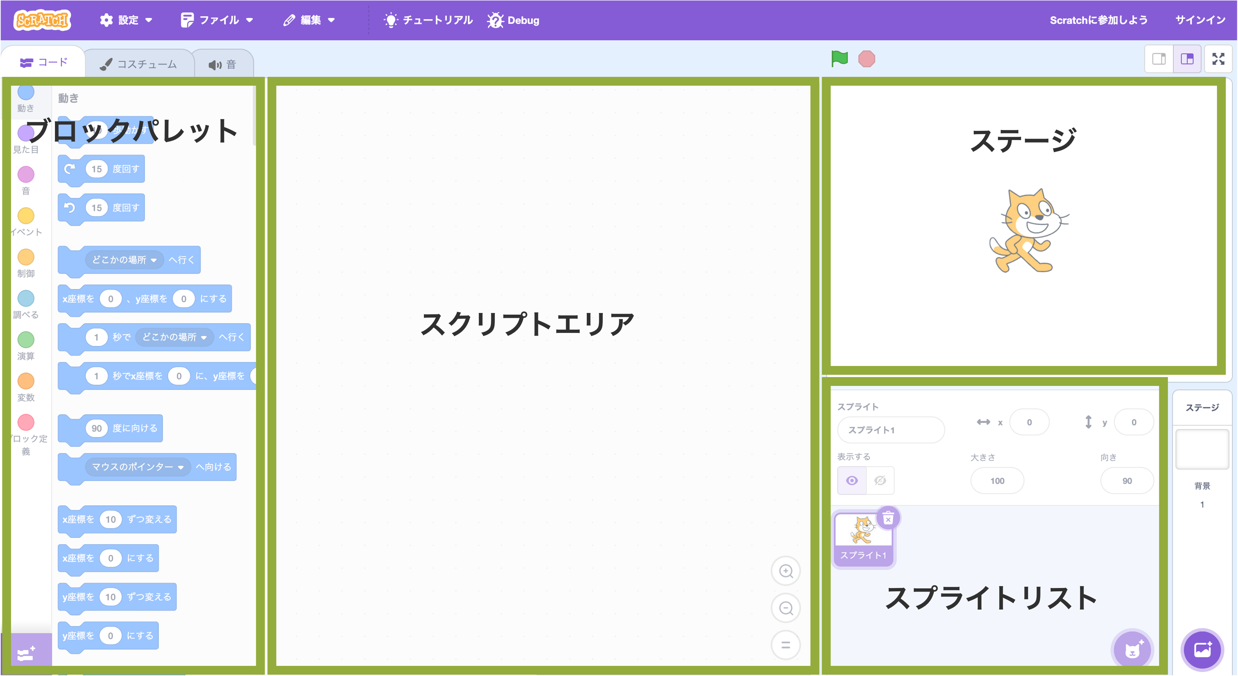
Task: Show the sprite with eye icon
Action: click(x=852, y=480)
